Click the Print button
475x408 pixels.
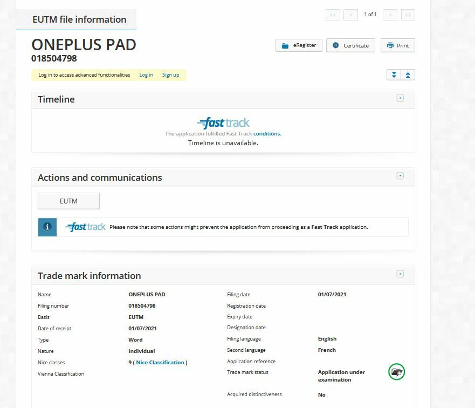point(398,45)
